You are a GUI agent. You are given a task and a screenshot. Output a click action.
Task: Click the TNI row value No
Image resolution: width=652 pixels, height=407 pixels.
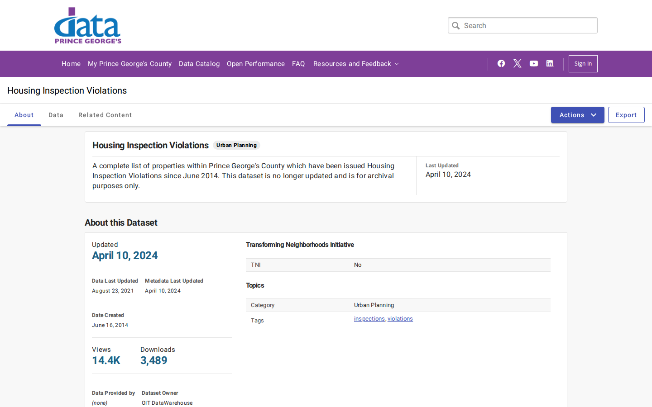(x=358, y=265)
